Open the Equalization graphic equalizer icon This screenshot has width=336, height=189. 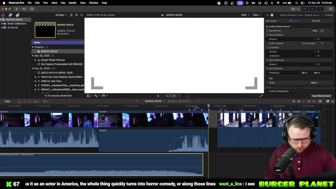[322, 31]
